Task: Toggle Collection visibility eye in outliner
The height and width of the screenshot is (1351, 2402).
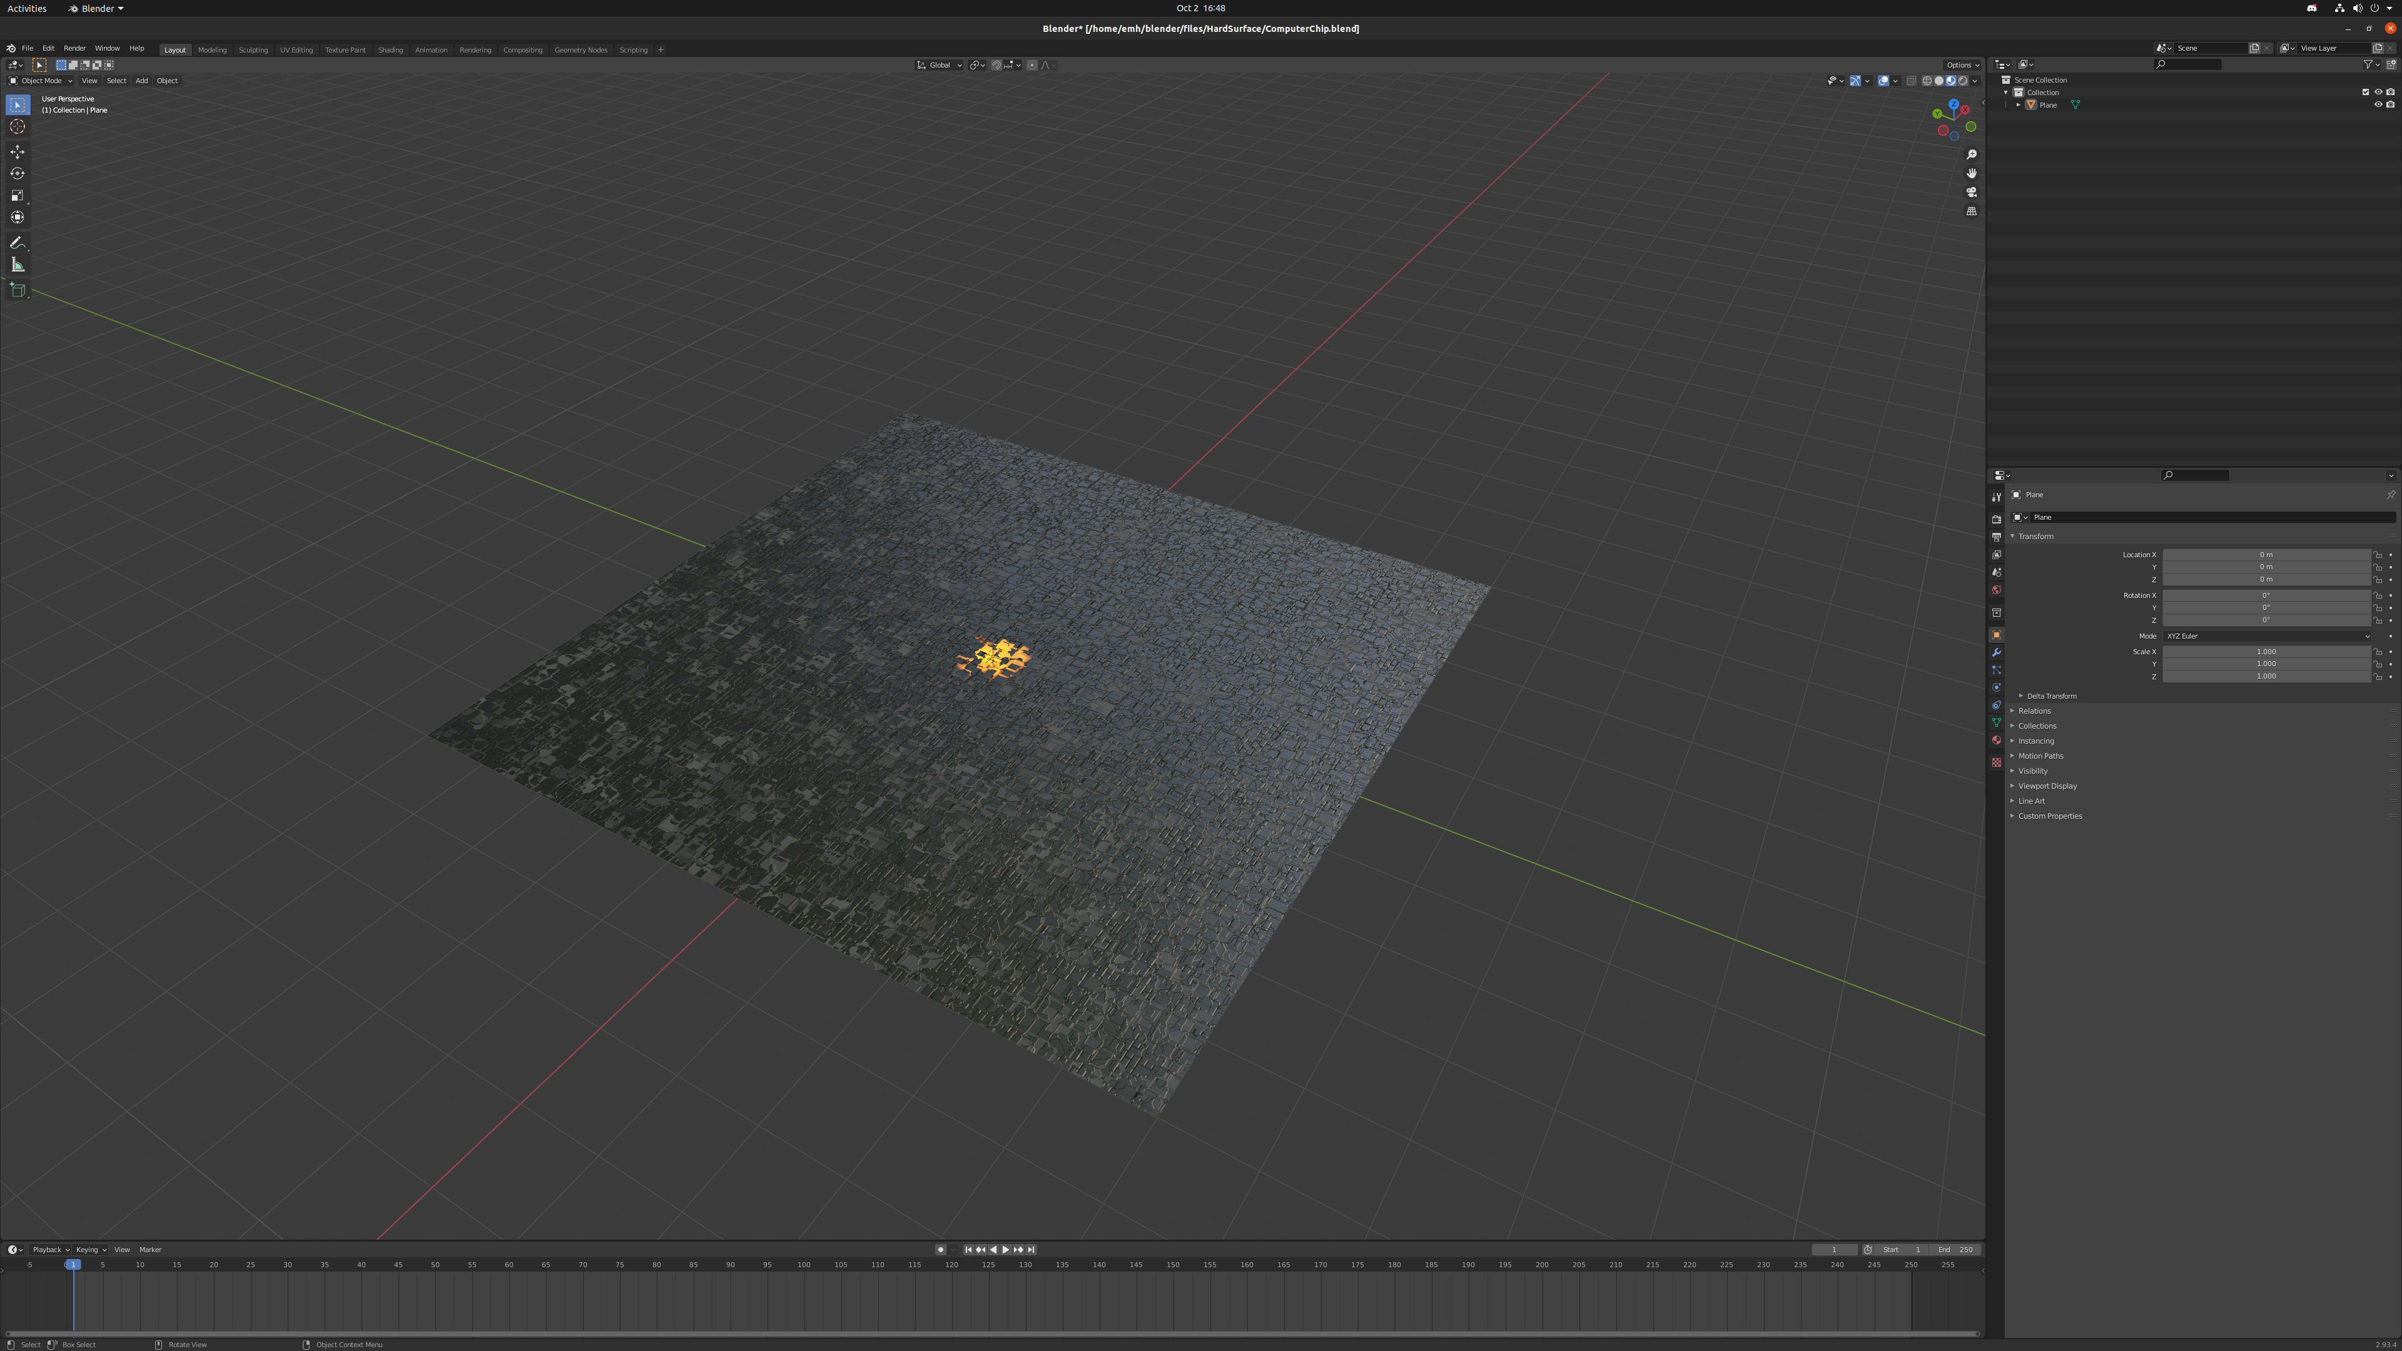Action: (x=2378, y=93)
